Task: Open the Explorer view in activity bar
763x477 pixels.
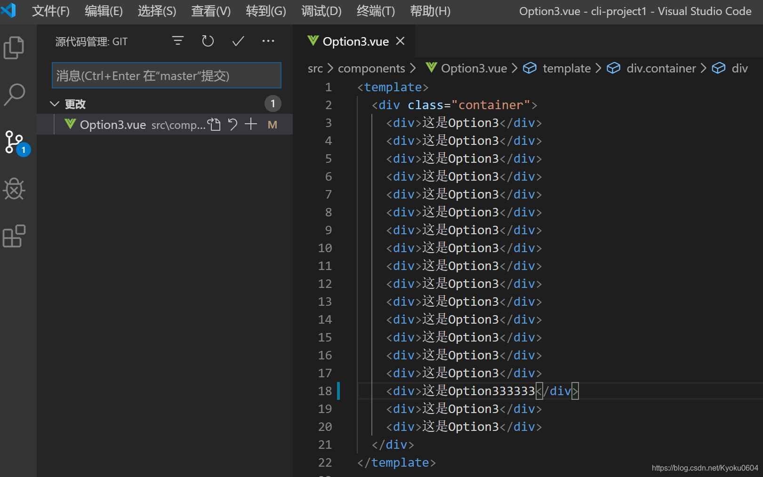Action: [14, 48]
